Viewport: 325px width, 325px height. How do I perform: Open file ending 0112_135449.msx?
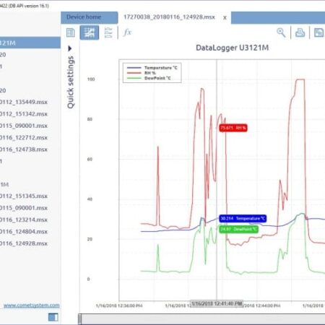(x=24, y=102)
